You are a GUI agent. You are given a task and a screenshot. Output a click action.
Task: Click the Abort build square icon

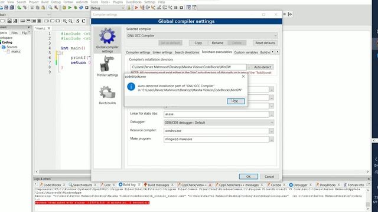[87, 8]
